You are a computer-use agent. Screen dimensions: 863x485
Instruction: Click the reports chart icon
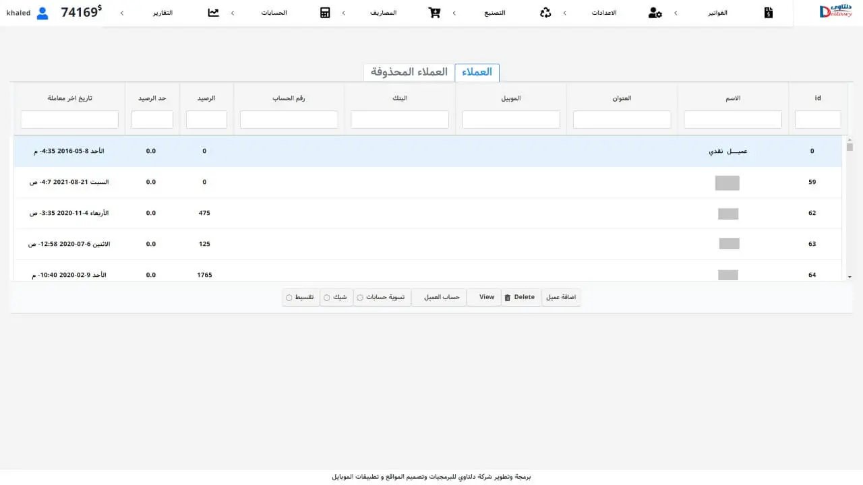(x=214, y=13)
